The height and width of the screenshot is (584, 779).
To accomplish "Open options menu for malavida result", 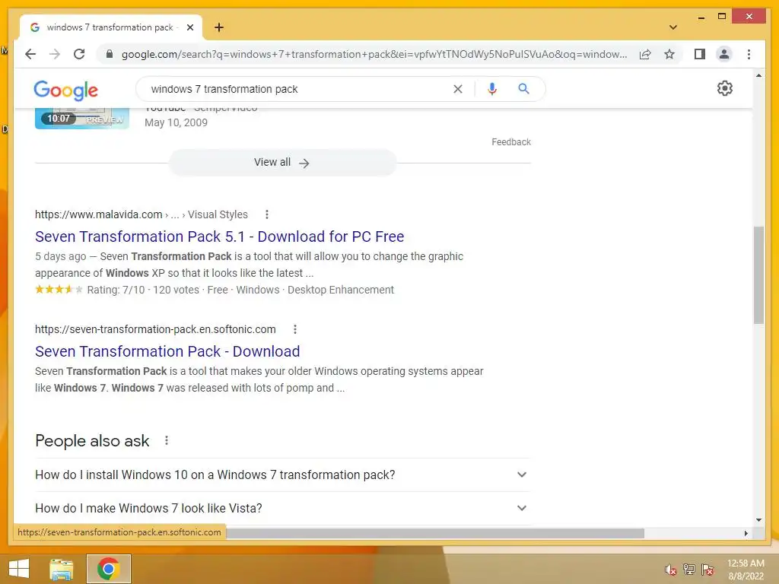I will click(x=267, y=214).
